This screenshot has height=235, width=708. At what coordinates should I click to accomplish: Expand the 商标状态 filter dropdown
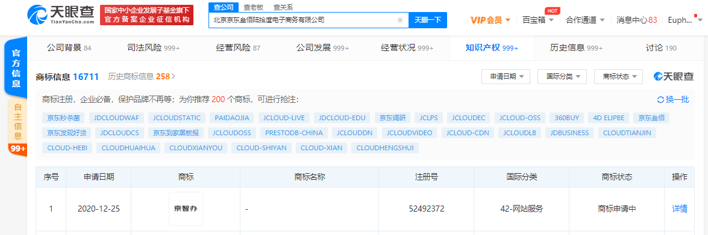pyautogui.click(x=619, y=76)
